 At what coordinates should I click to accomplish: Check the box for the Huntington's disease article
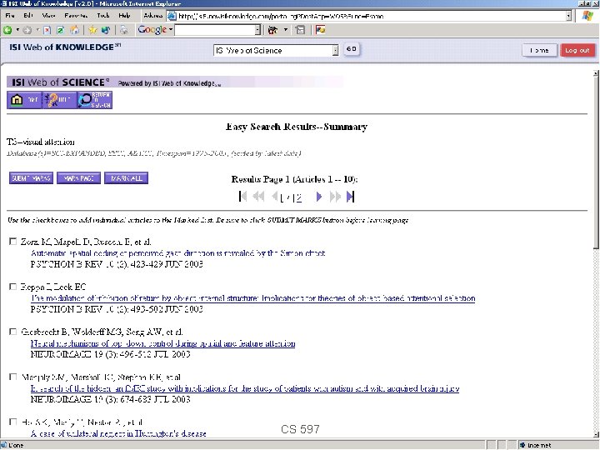(x=13, y=422)
